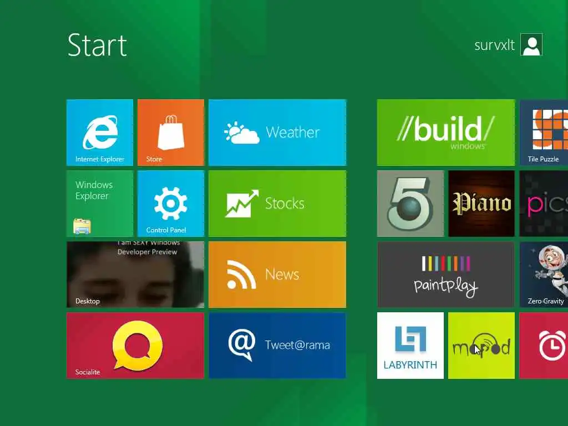Launch the Piano app tile
This screenshot has width=568, height=426.
tap(481, 204)
